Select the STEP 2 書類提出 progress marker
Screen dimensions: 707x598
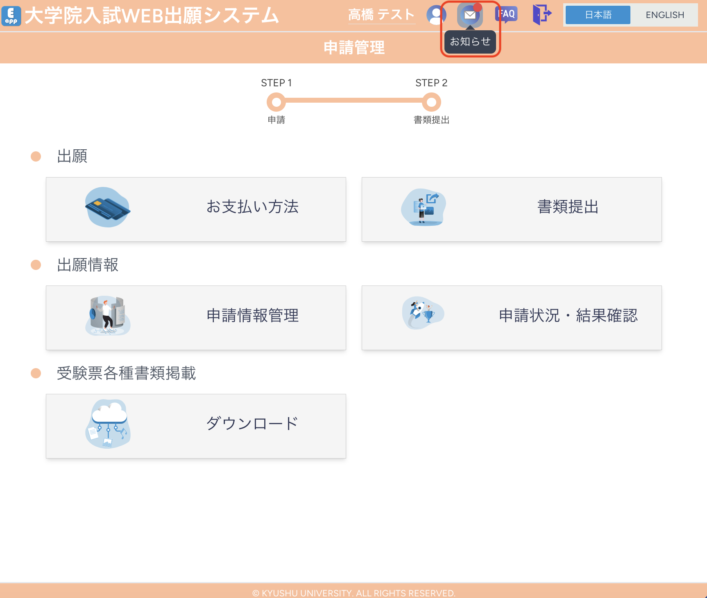click(431, 102)
